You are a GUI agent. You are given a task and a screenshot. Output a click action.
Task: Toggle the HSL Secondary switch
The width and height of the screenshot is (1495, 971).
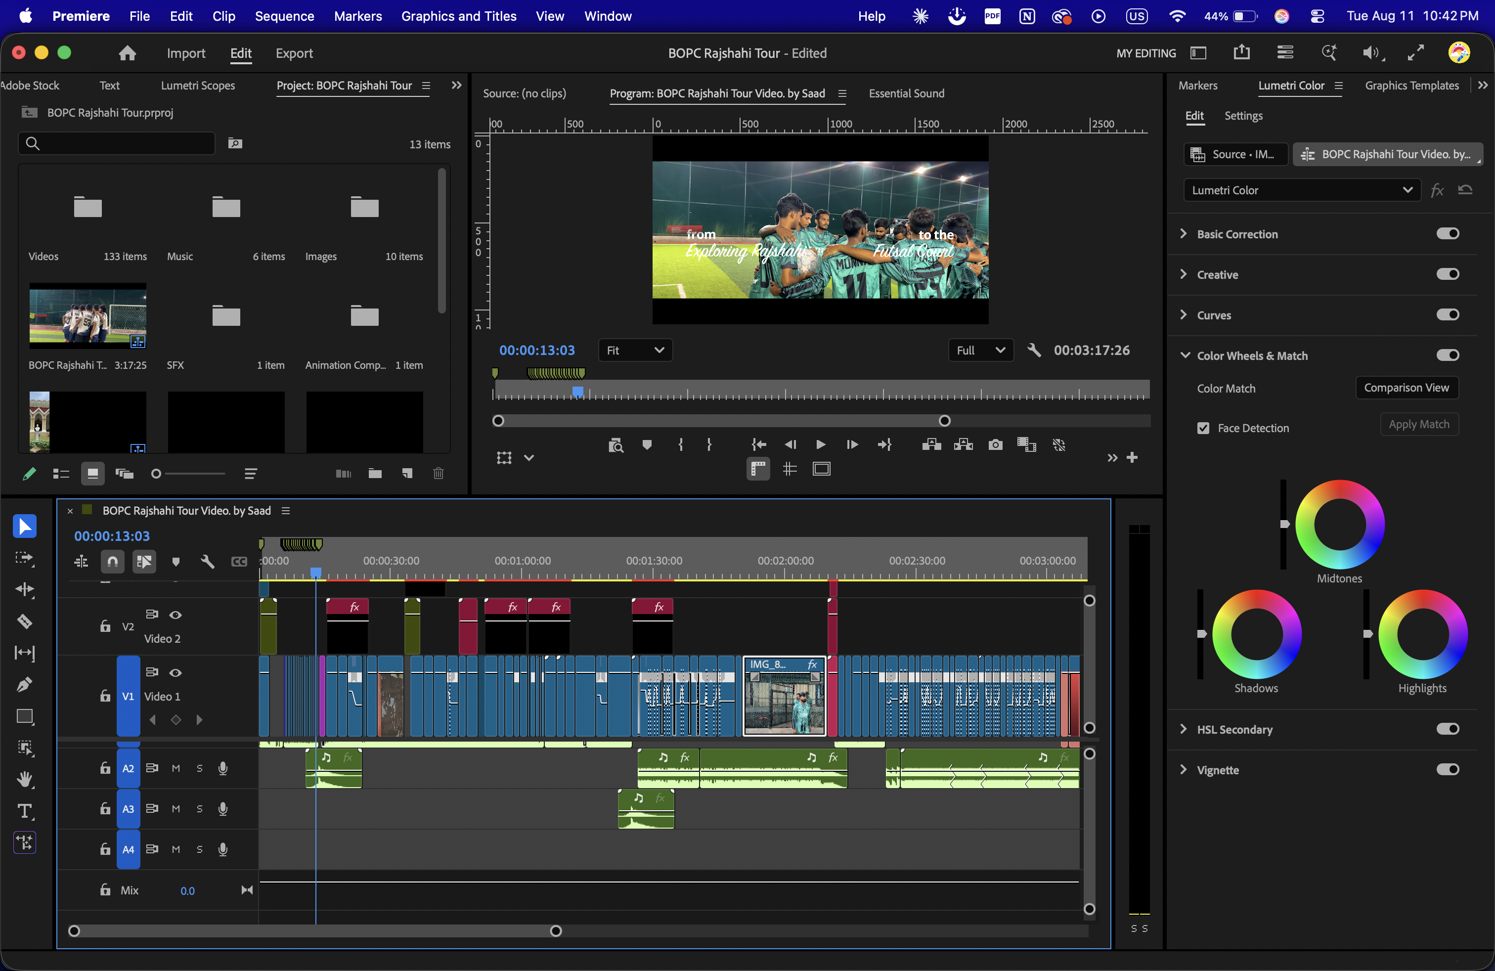click(x=1447, y=729)
